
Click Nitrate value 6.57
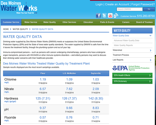point(43,89)
